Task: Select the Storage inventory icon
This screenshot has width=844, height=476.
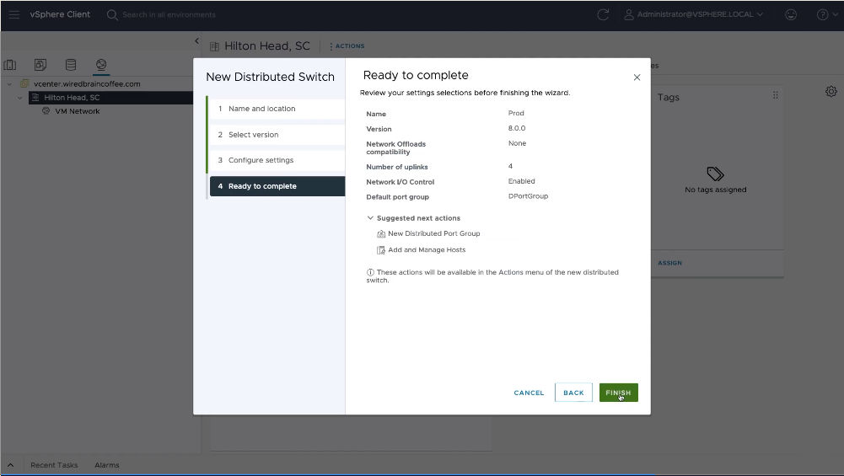Action: pos(71,65)
